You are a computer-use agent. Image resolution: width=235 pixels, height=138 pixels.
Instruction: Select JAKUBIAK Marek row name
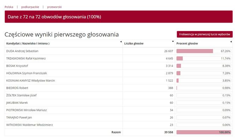(17, 103)
